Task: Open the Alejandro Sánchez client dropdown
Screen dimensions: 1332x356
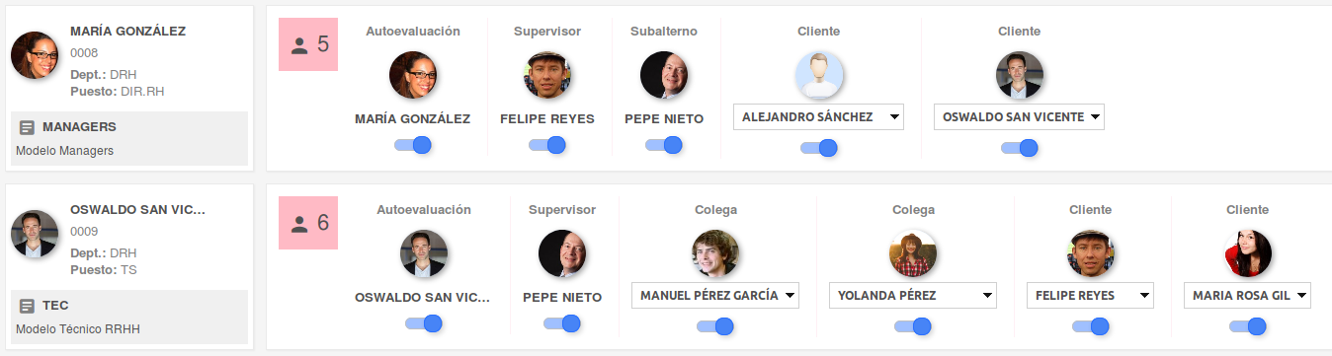Action: (x=818, y=116)
